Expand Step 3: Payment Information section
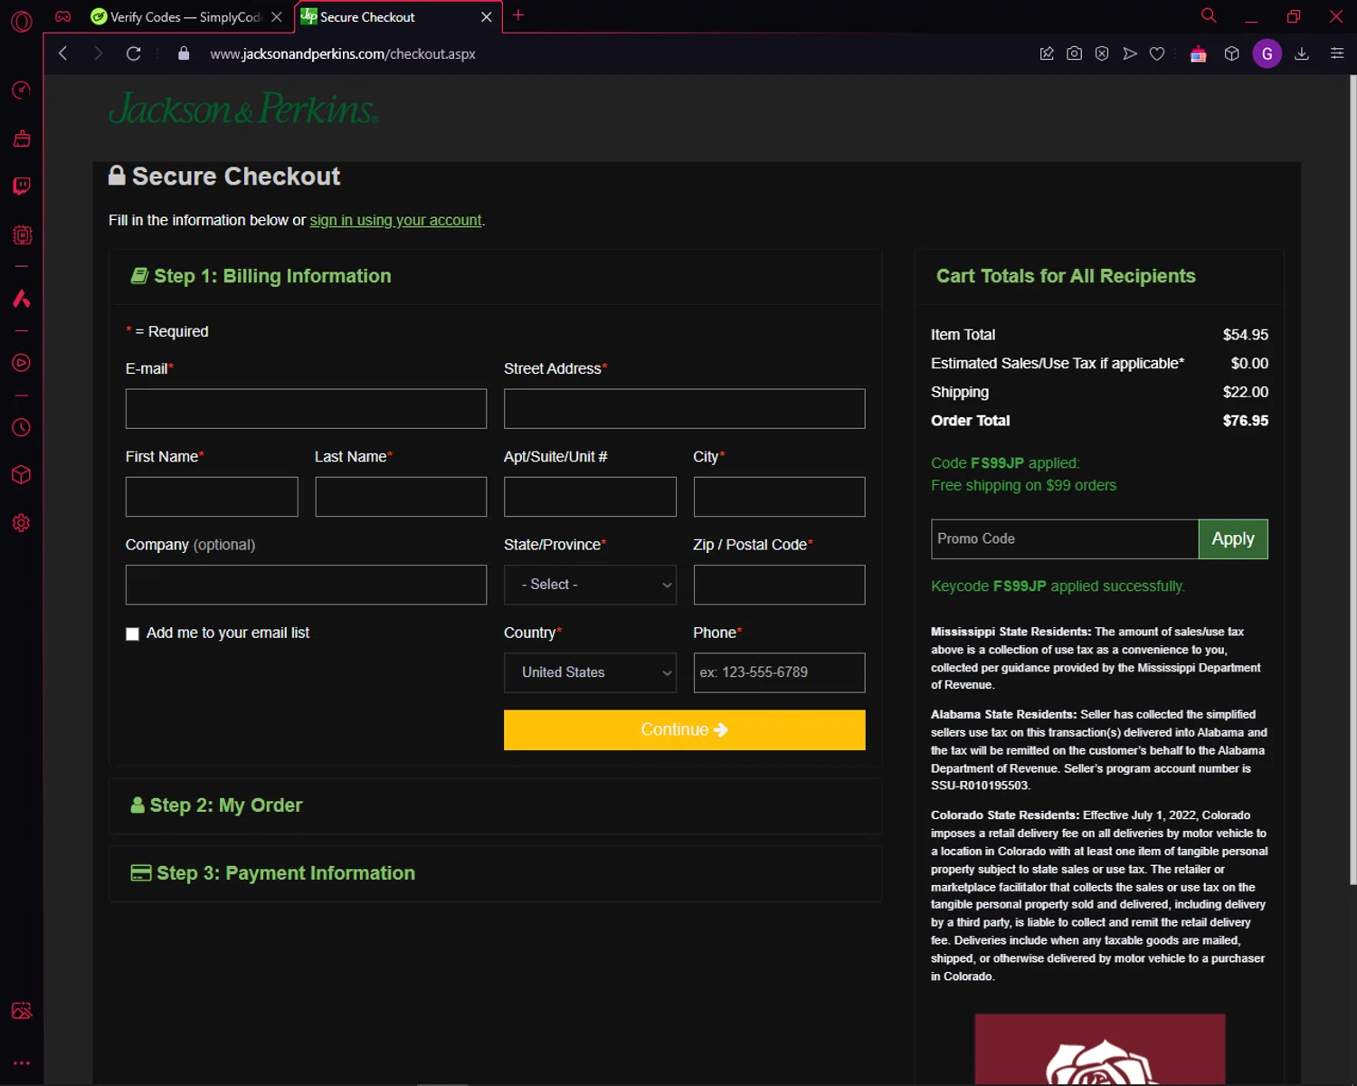 [x=495, y=873]
